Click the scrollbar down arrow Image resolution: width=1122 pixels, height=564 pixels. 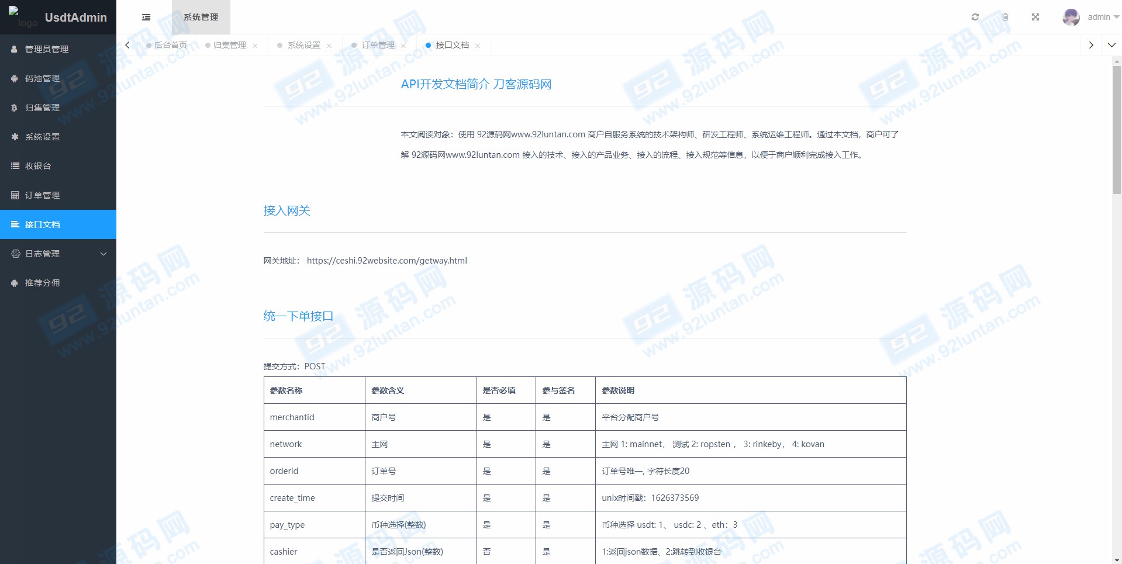(1117, 560)
